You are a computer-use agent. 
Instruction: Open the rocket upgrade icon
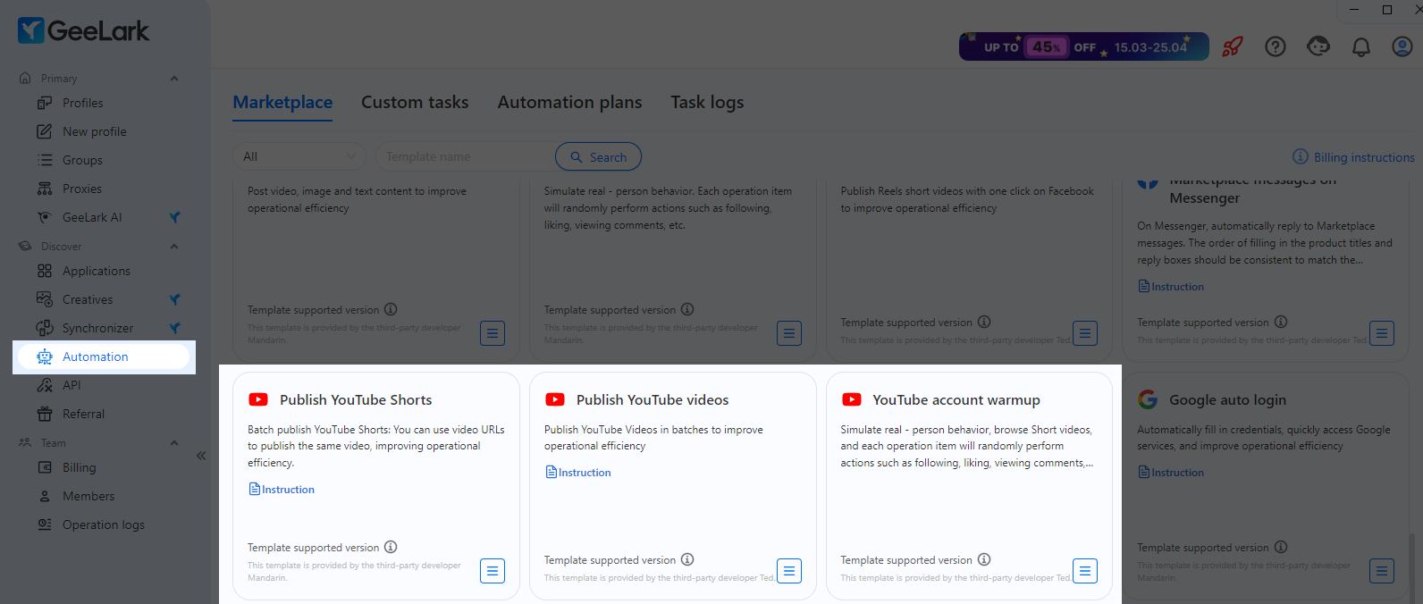point(1233,46)
